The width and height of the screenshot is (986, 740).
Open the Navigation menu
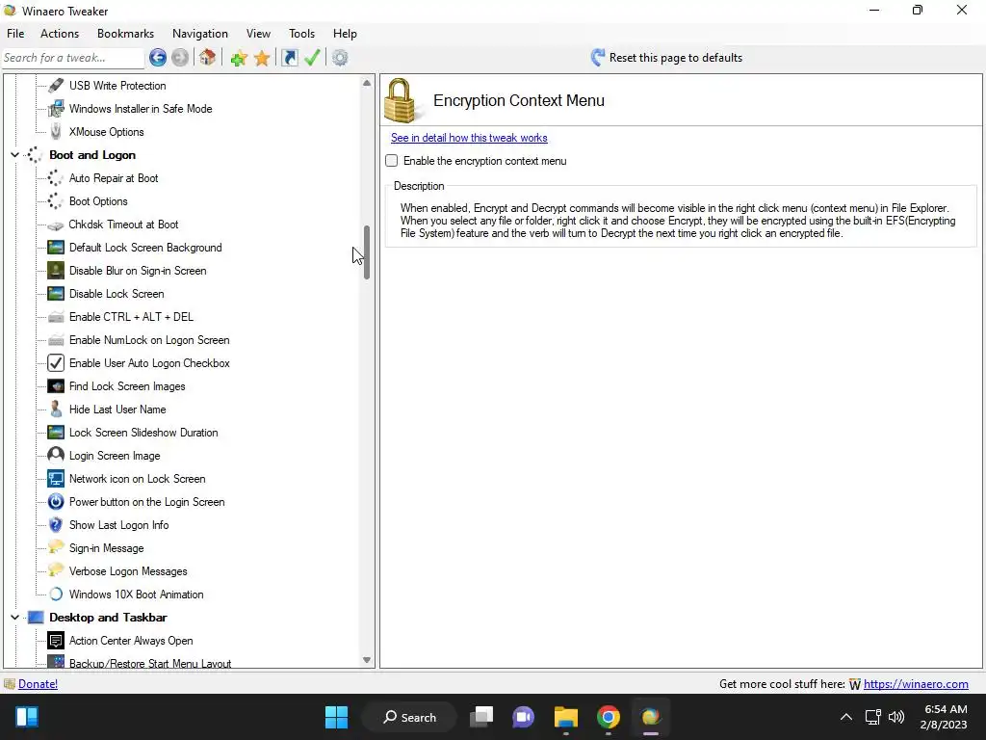[x=200, y=34]
